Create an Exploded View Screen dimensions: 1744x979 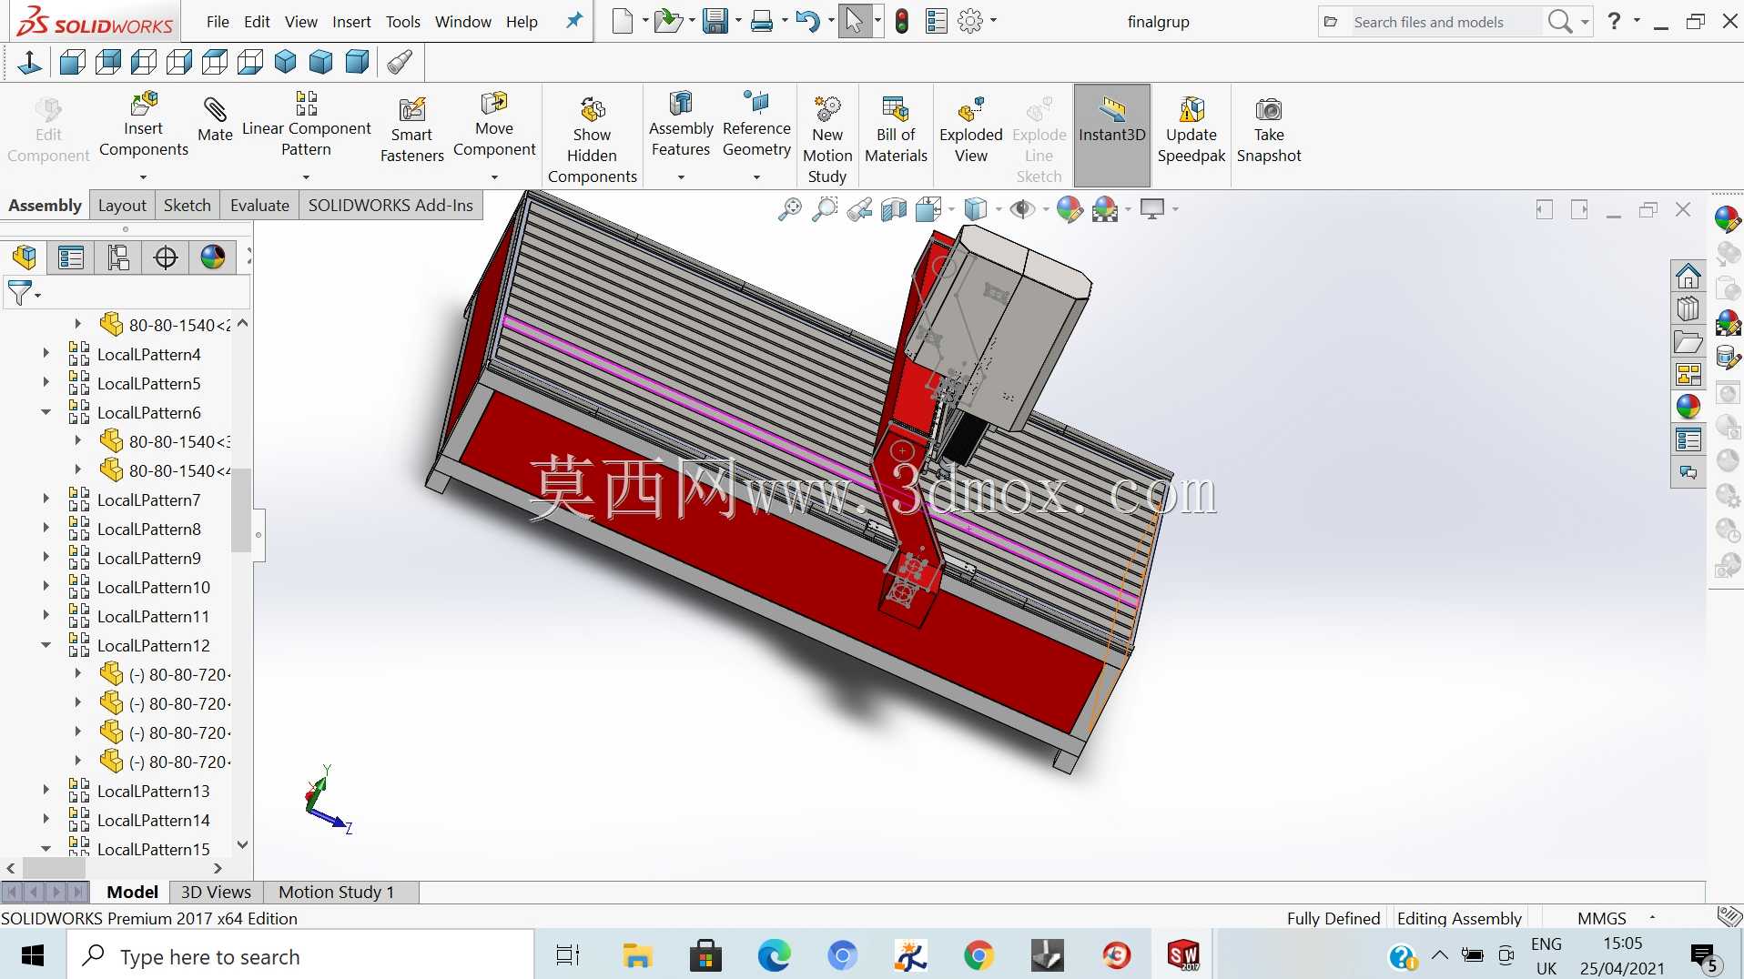[971, 130]
